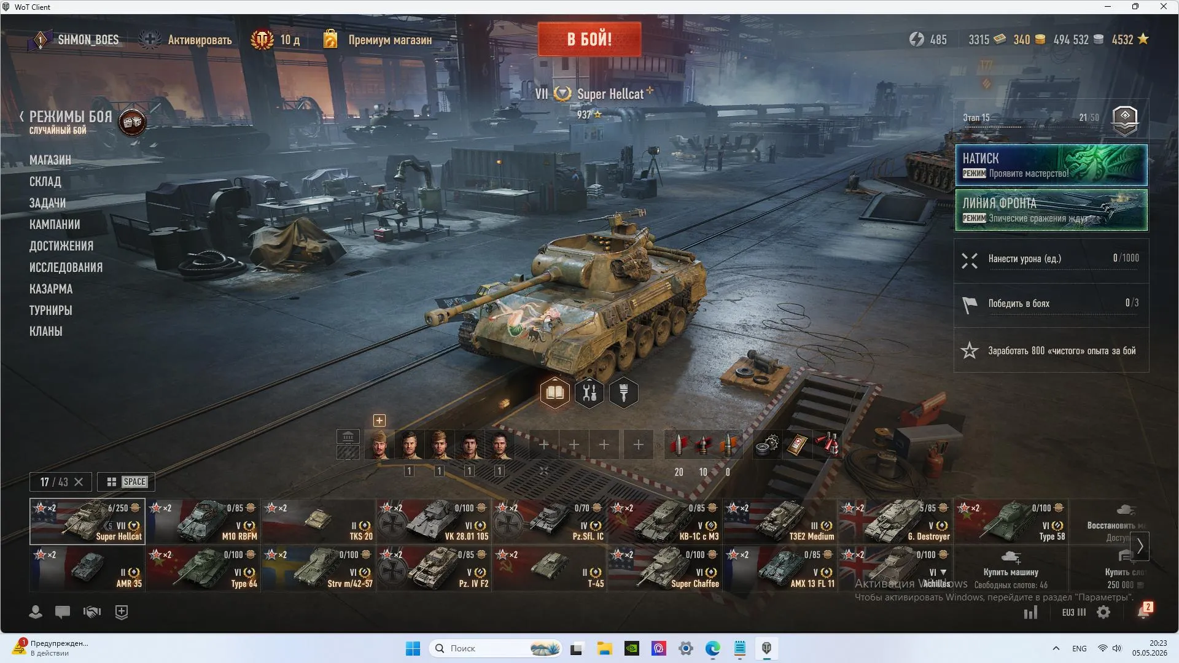Screen dimensions: 1179x663
Task: Open notifications bell with badge 2
Action: (1144, 611)
